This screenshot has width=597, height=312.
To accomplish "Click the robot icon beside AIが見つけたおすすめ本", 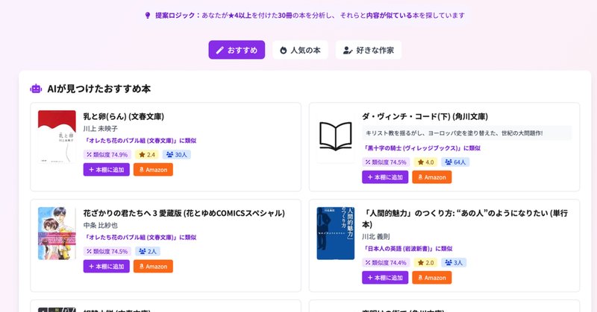I will pyautogui.click(x=36, y=89).
